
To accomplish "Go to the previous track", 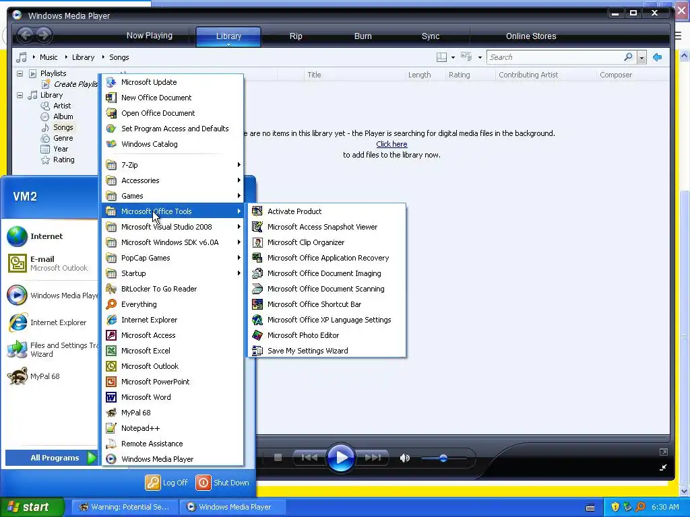I will [309, 458].
